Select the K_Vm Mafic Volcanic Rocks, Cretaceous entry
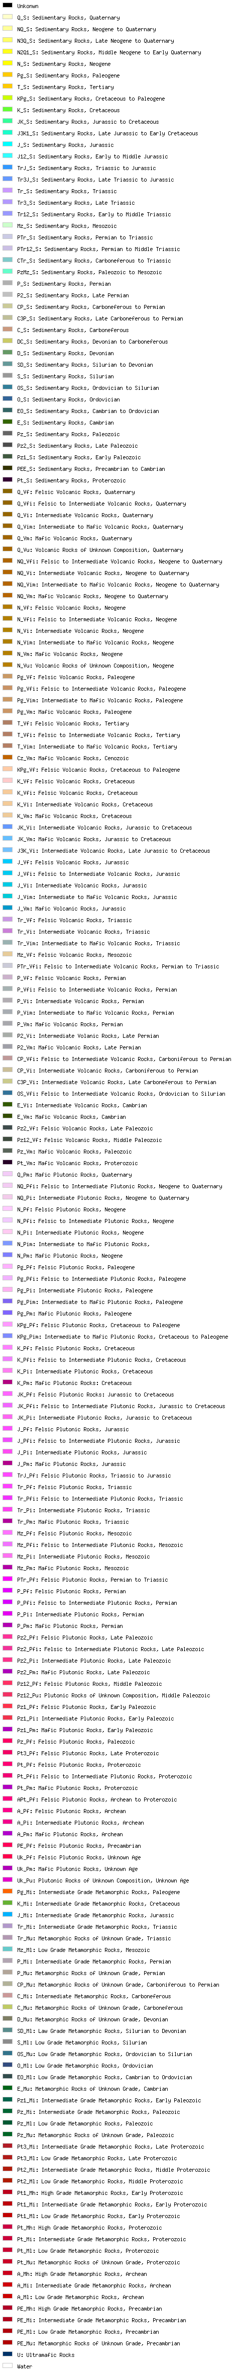This screenshot has height=2372, width=234. click(74, 816)
